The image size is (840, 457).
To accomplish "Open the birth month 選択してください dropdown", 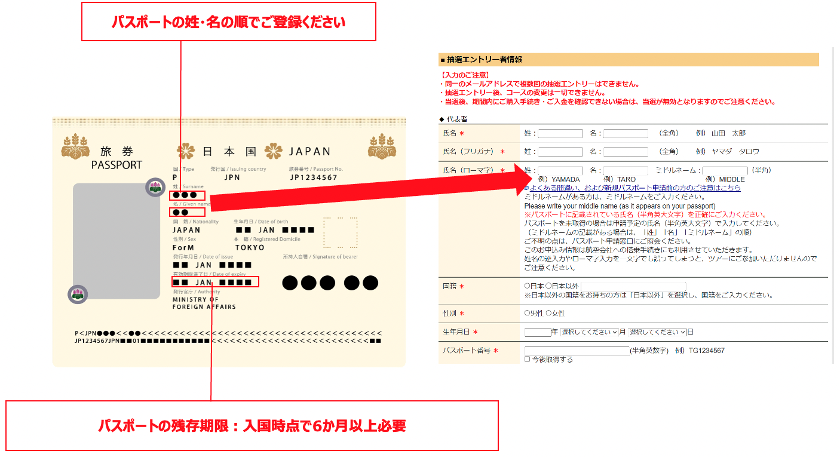I will coord(588,332).
